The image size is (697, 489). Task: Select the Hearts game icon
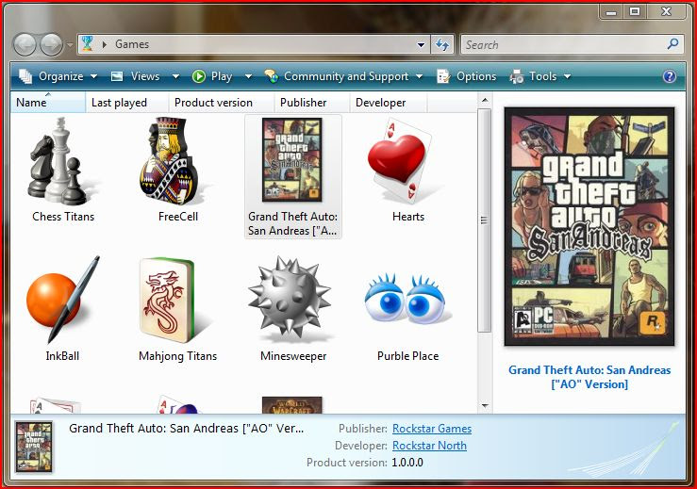point(401,161)
